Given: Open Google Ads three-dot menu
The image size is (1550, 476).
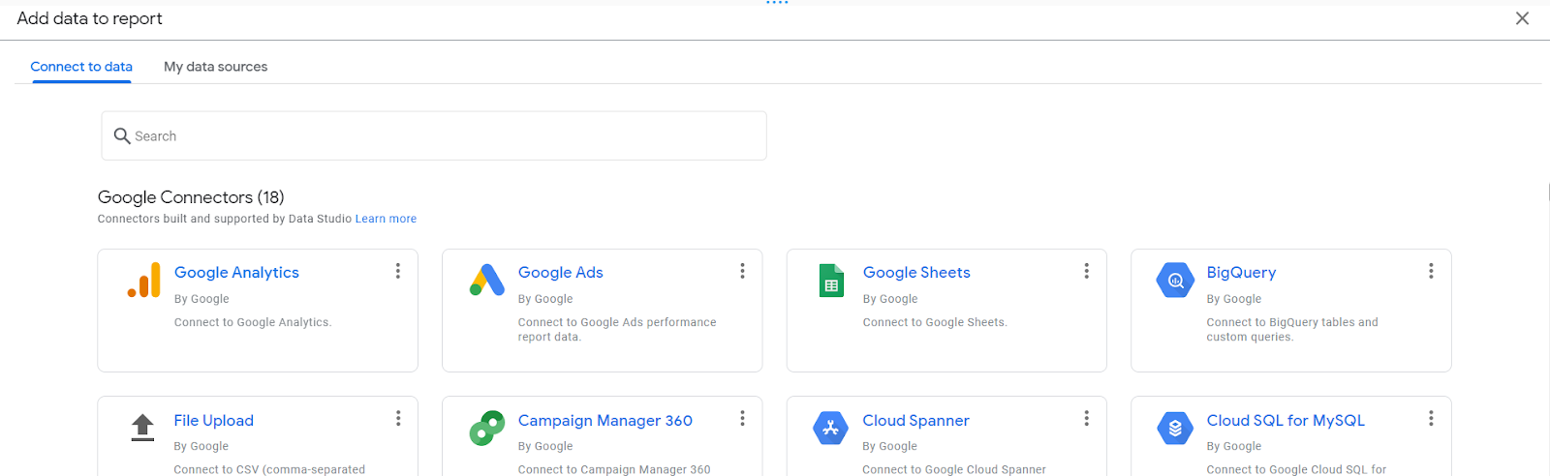Looking at the screenshot, I should click(x=743, y=271).
